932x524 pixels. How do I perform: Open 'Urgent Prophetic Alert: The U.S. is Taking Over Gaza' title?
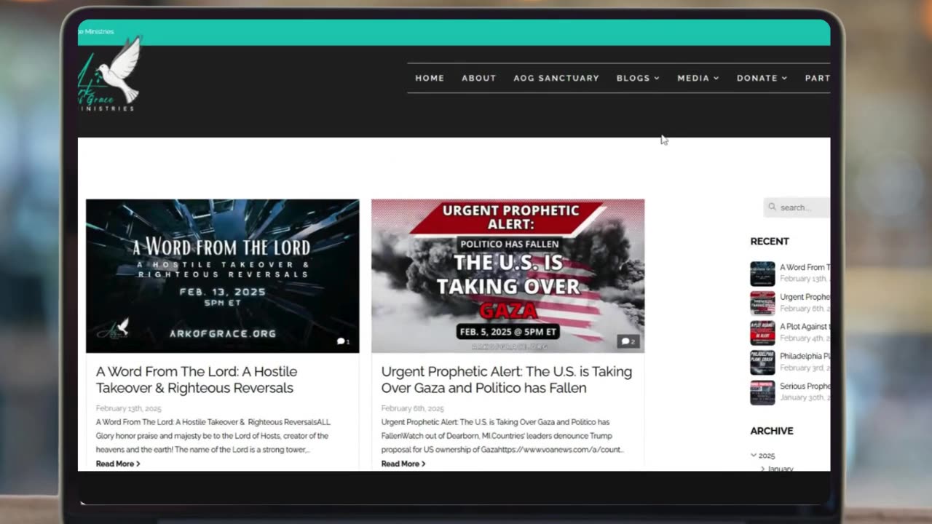pos(507,379)
